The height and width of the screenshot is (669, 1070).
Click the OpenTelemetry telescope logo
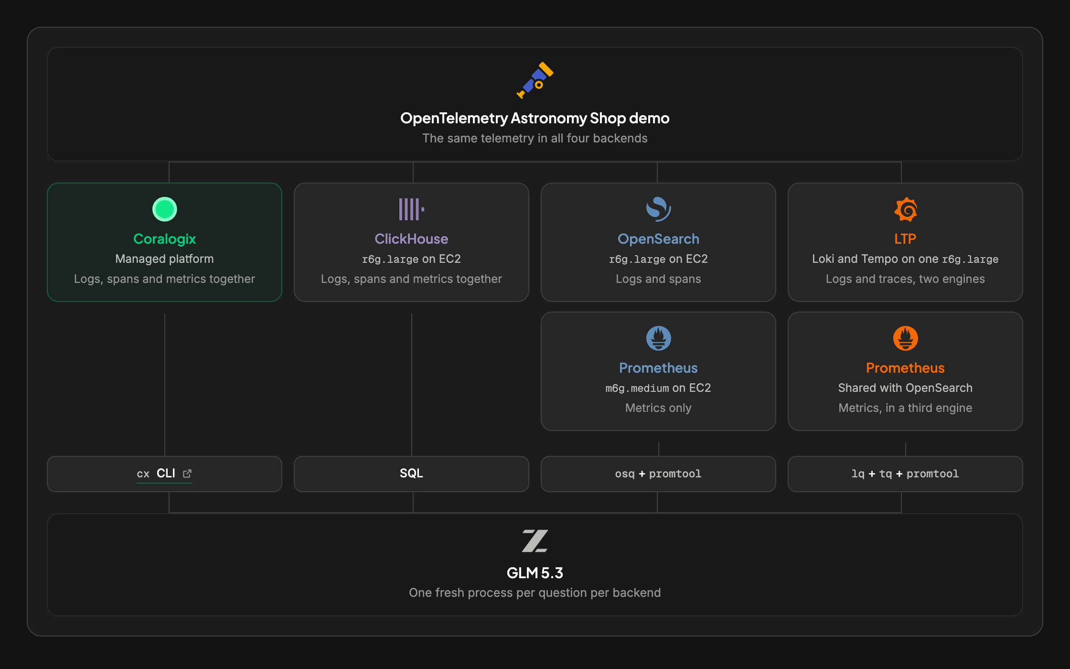click(535, 80)
